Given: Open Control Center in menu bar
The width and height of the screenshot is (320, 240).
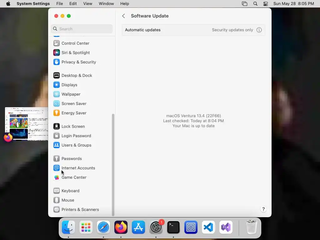Looking at the screenshot, I should pyautogui.click(x=266, y=4).
